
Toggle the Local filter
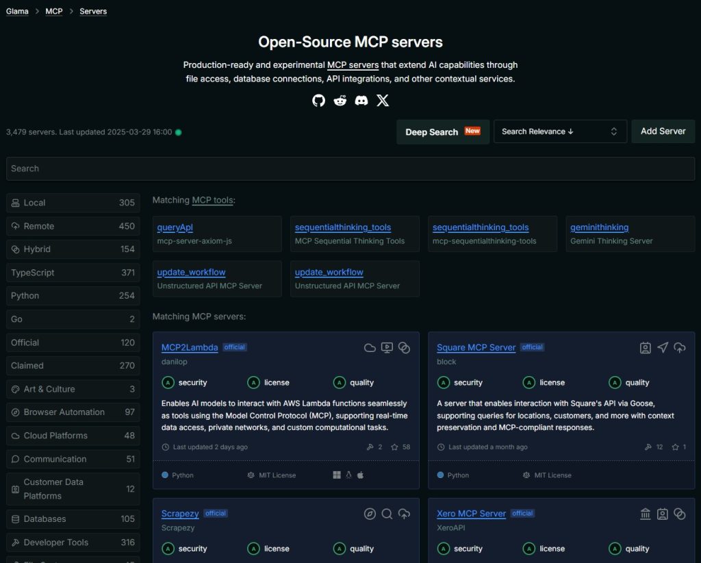point(73,203)
